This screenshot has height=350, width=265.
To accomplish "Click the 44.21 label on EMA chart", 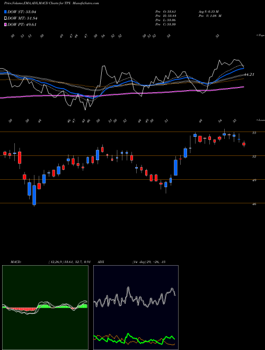I will click(249, 75).
